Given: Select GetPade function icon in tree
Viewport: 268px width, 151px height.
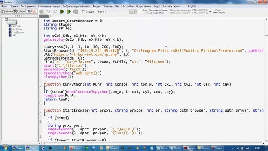Looking at the screenshot, I should [x=10, y=26].
